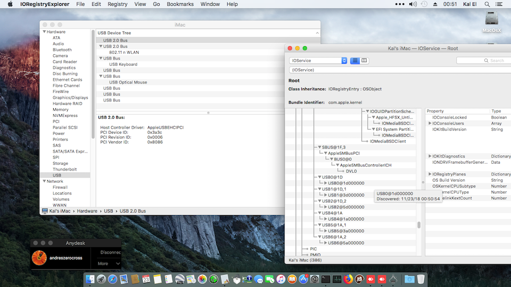511x287 pixels.
Task: Click the volume icon in the menu bar
Action: click(x=414, y=4)
